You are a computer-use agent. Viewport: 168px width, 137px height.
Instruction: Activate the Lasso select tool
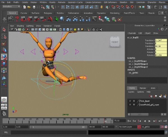tap(4, 37)
